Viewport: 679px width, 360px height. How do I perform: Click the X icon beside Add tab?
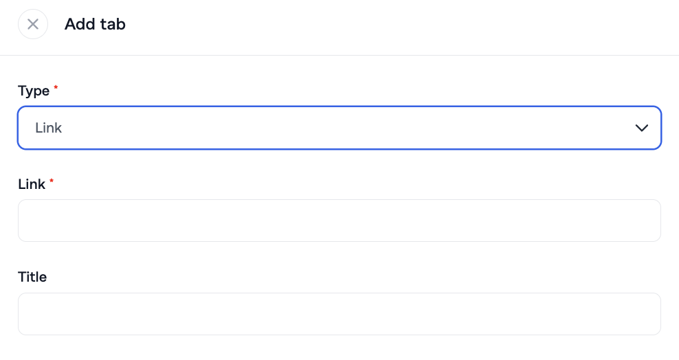tap(32, 25)
